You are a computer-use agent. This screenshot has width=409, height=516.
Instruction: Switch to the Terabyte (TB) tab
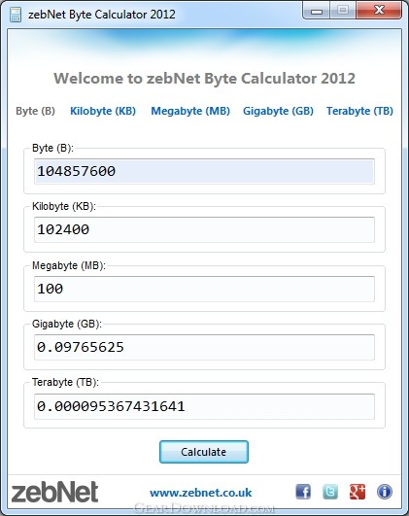point(359,111)
